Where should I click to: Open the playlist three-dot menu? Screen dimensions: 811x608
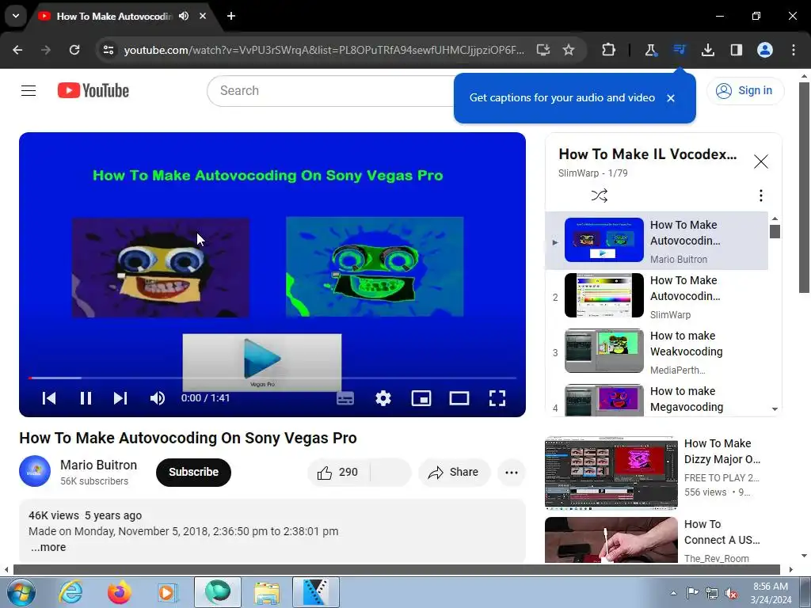[760, 196]
